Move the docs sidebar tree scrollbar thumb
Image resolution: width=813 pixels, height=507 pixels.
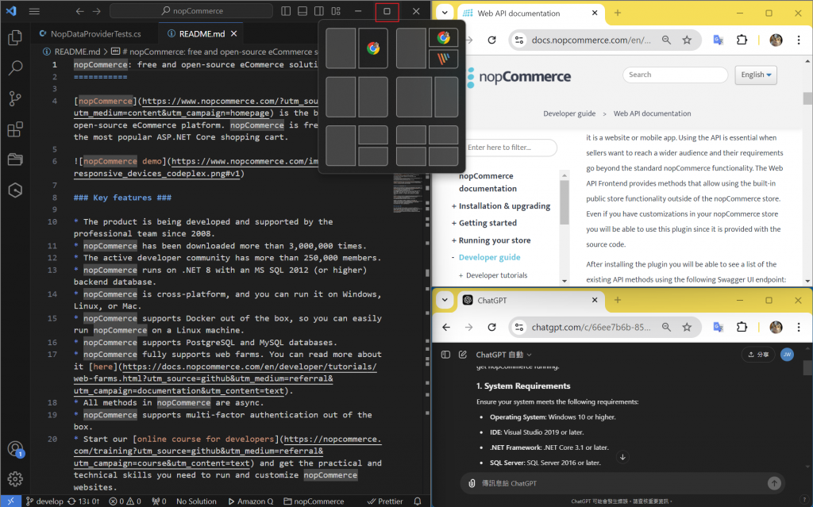[x=564, y=202]
